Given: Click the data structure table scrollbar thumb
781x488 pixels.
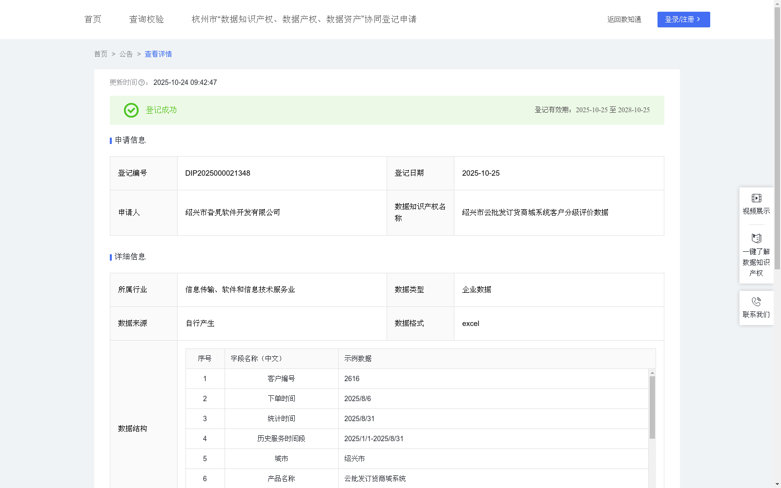Looking at the screenshot, I should tap(652, 407).
